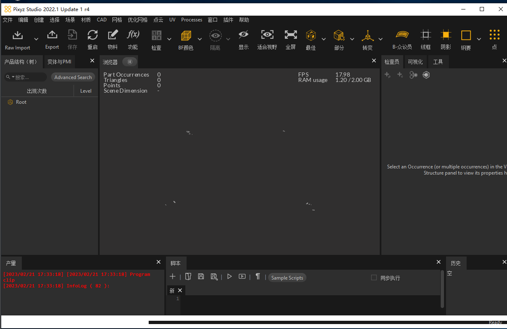Click the 适合视野 fit view icon
Viewport: 507px width, 329px height.
[267, 35]
